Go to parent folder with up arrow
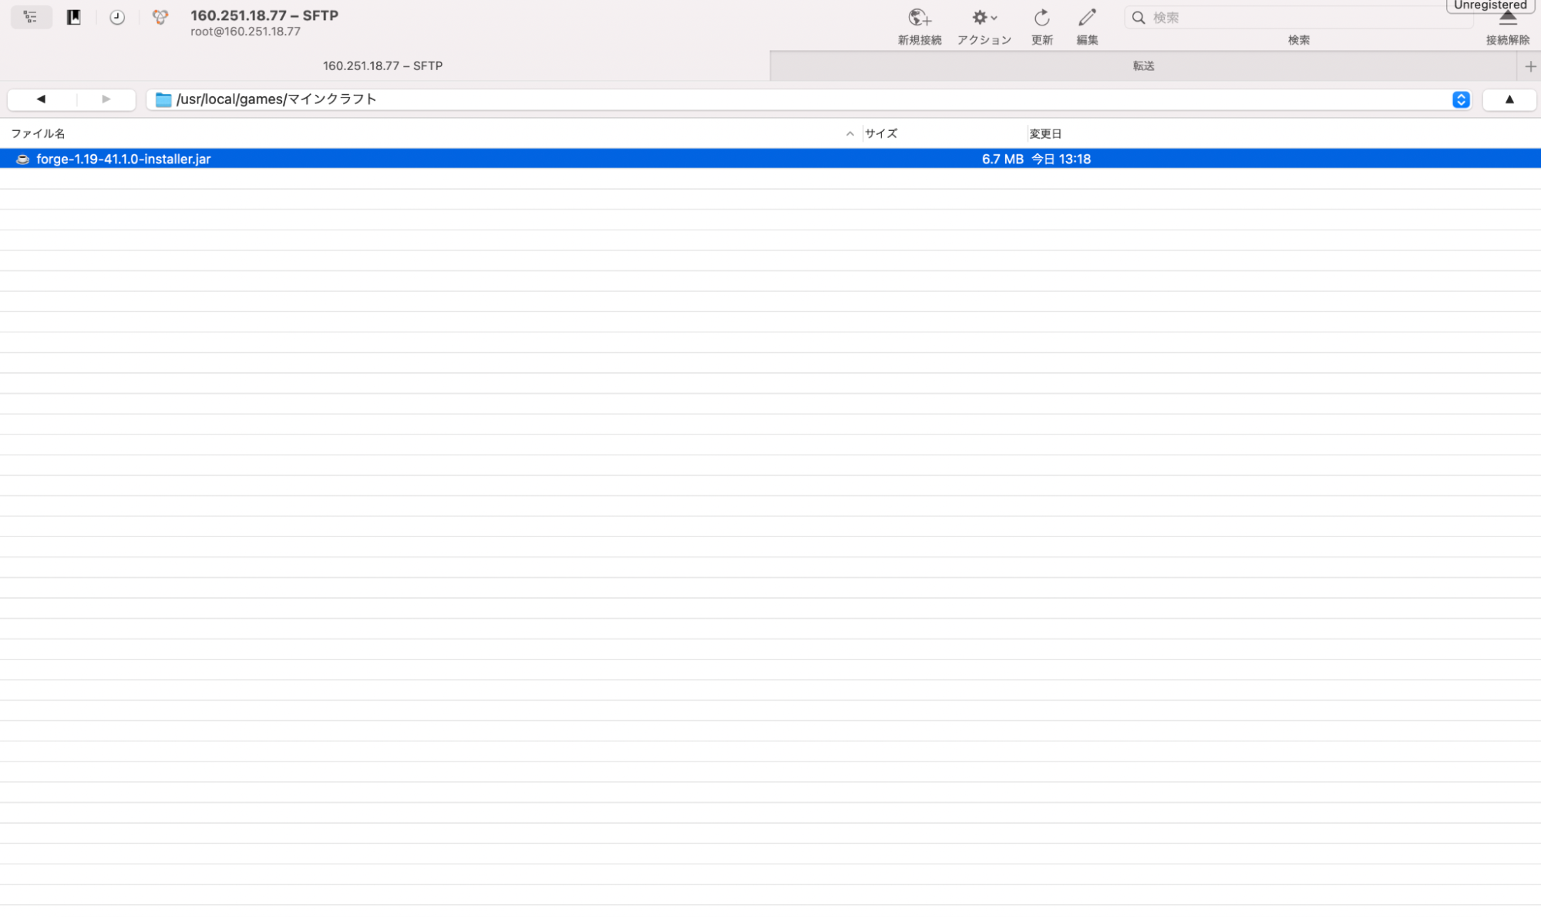 tap(1509, 99)
